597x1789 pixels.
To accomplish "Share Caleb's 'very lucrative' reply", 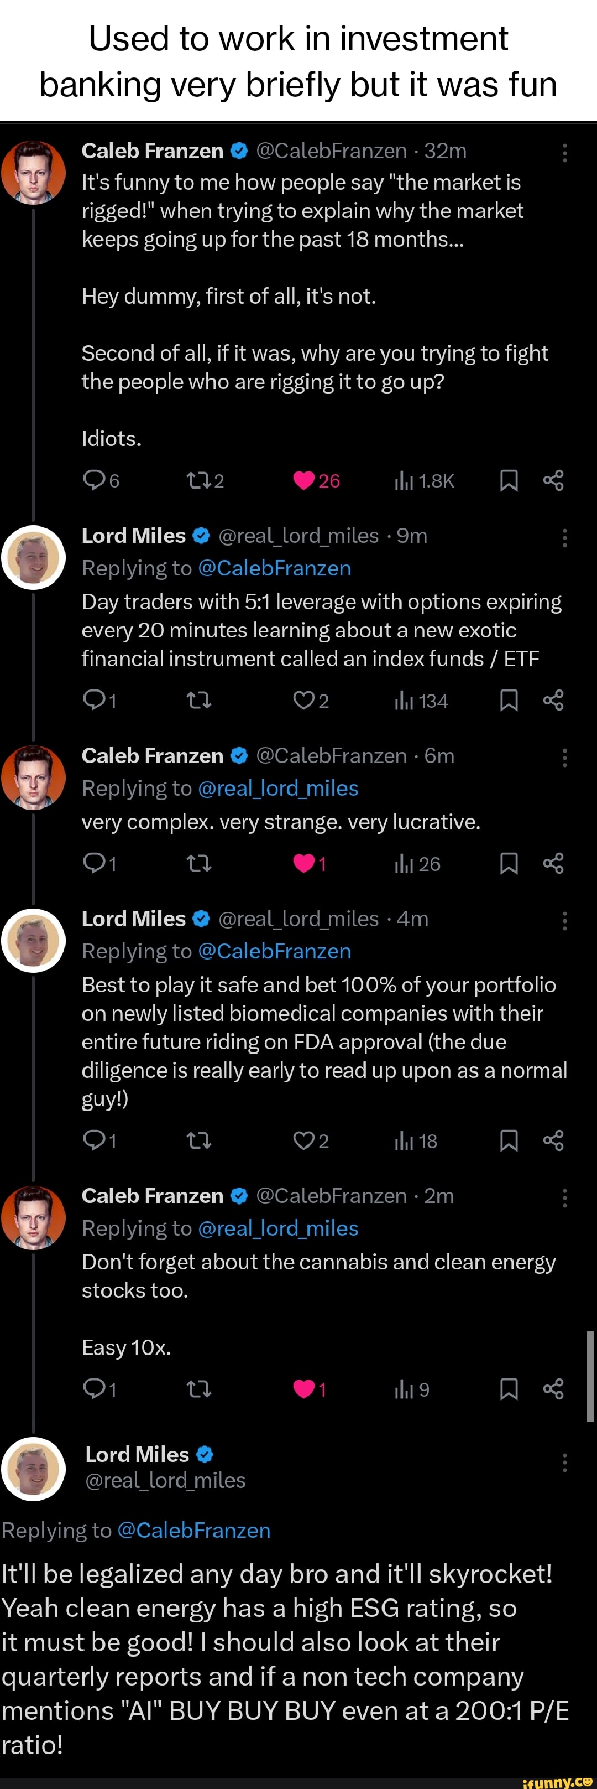I will point(553,863).
